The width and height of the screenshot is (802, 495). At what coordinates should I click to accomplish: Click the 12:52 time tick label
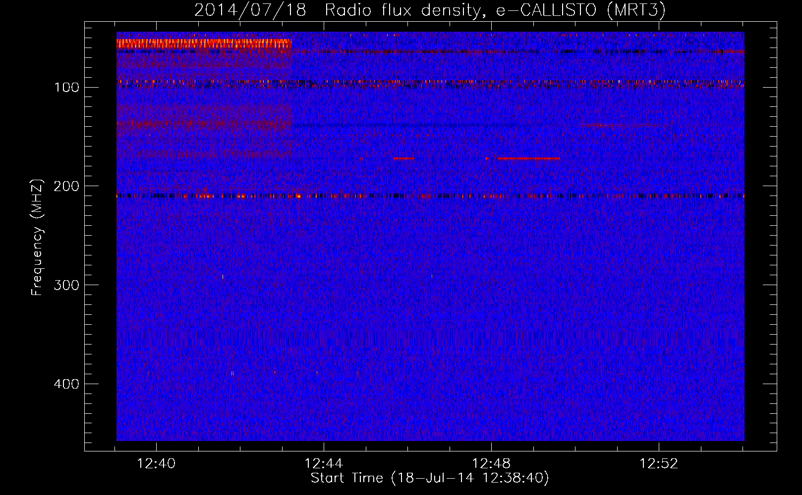point(659,464)
